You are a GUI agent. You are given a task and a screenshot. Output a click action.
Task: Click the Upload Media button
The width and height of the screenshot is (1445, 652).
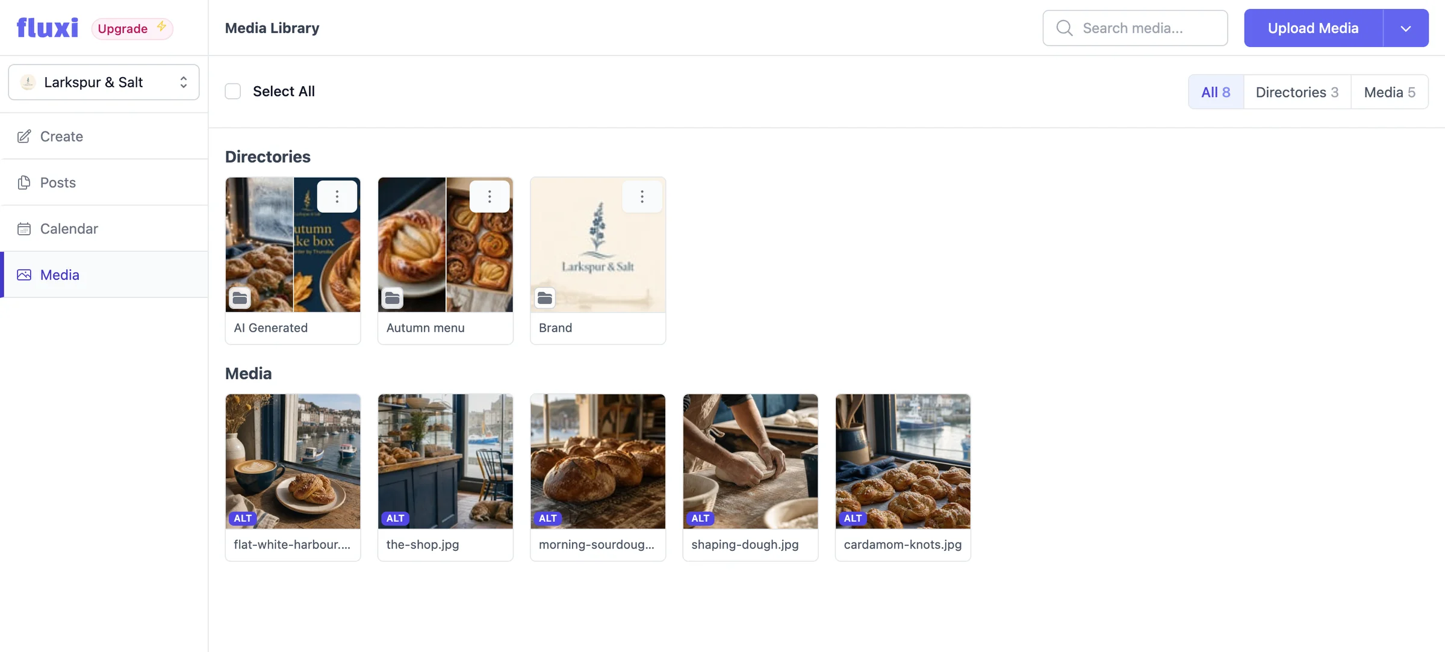(x=1313, y=28)
